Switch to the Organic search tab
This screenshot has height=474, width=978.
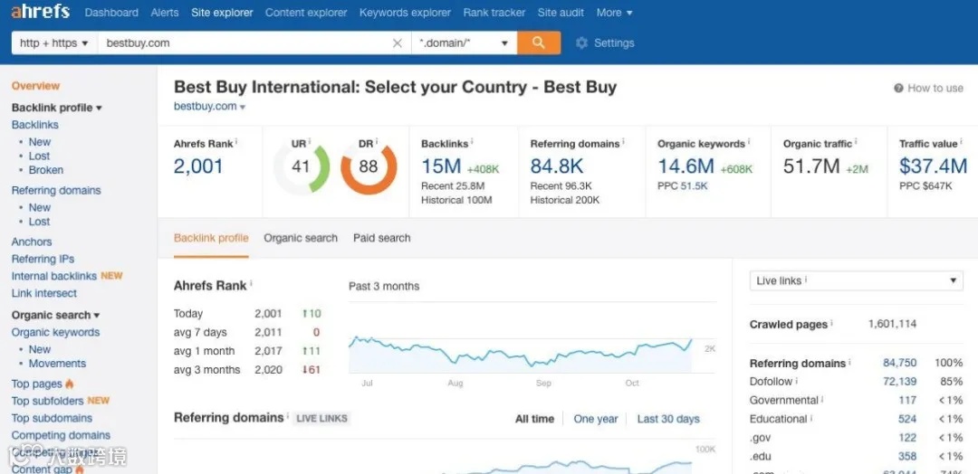click(x=301, y=238)
